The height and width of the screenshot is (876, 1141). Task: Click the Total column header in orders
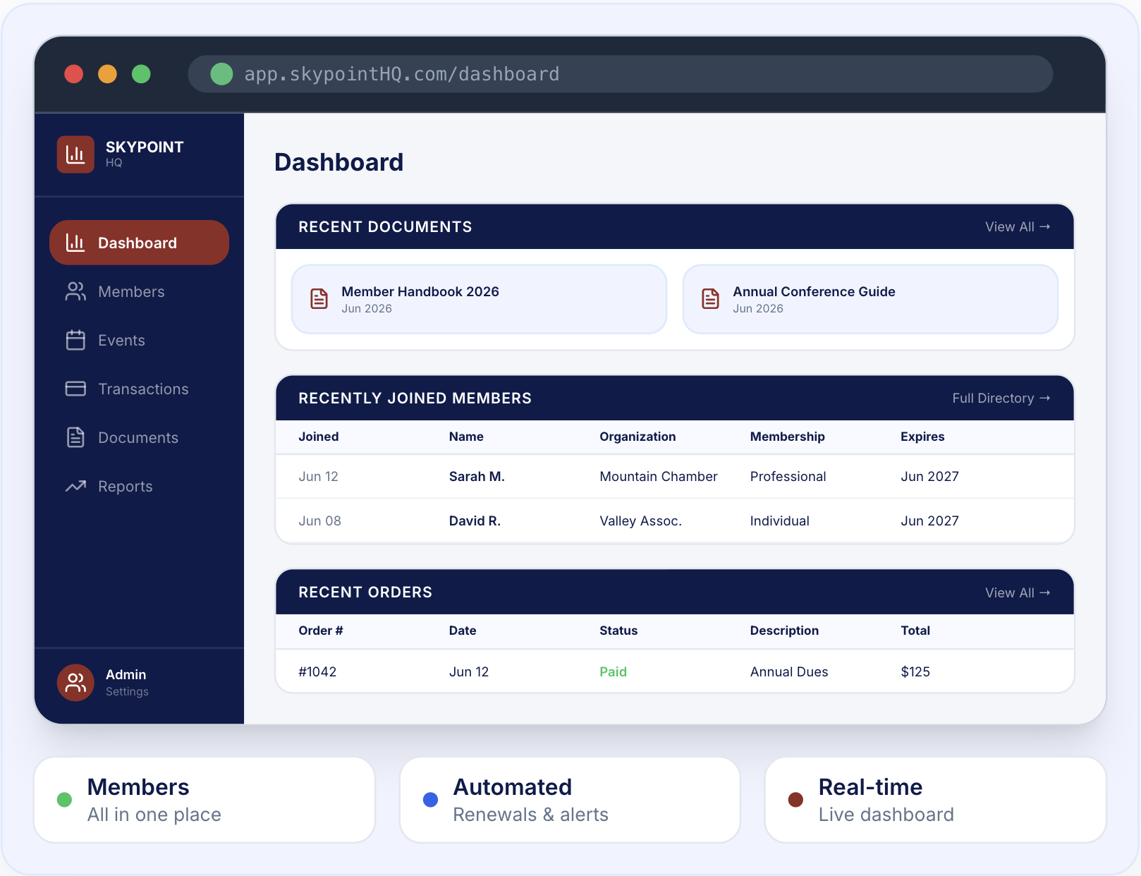[x=915, y=631]
